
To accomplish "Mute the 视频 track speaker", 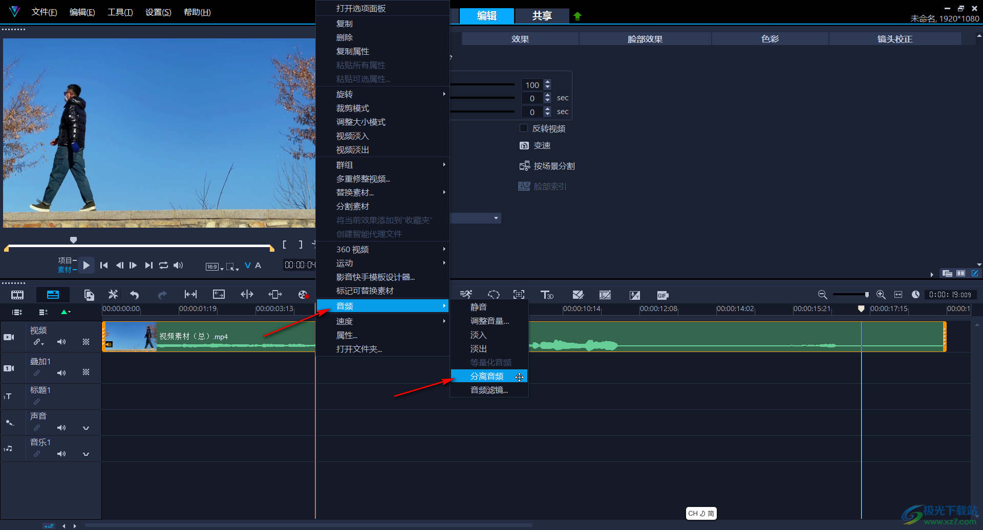I will (61, 342).
